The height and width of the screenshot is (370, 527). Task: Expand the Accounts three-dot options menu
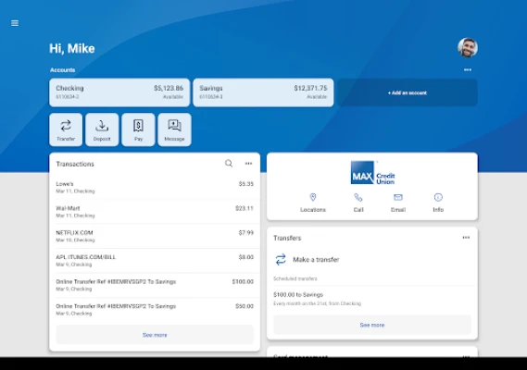click(x=468, y=69)
